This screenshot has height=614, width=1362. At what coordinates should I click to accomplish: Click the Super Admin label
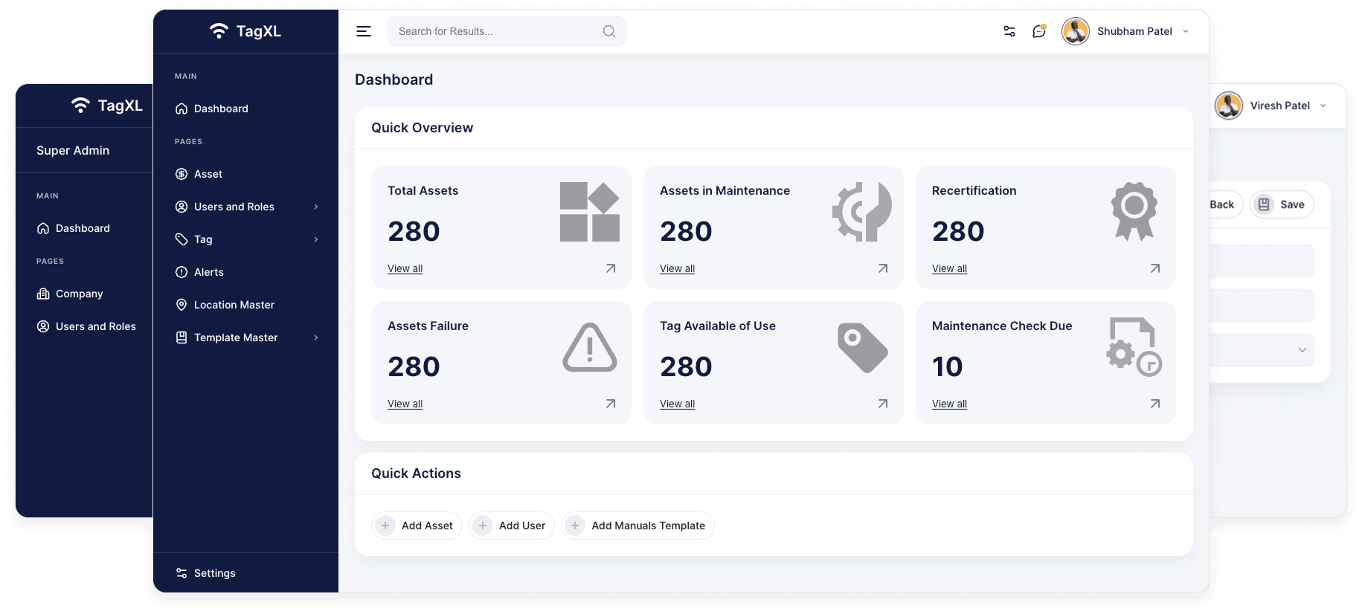point(73,150)
